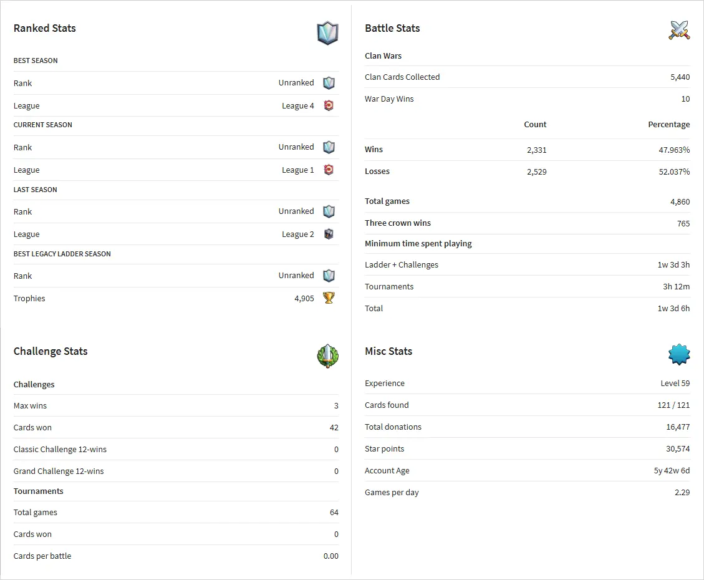Click the Challenge Stats sword laurel icon
The image size is (704, 580).
coord(327,356)
